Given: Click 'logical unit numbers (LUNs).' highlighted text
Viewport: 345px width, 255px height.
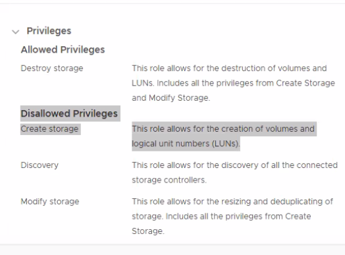Looking at the screenshot, I should pyautogui.click(x=186, y=144).
